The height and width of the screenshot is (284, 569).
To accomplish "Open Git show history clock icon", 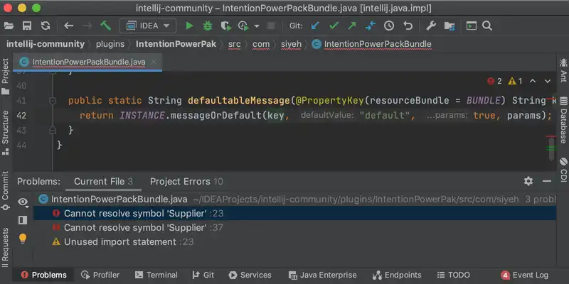I will point(389,26).
